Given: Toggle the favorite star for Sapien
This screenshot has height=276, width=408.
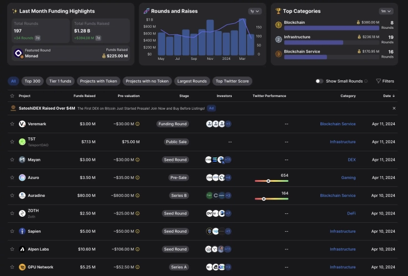Looking at the screenshot, I should tap(12, 231).
